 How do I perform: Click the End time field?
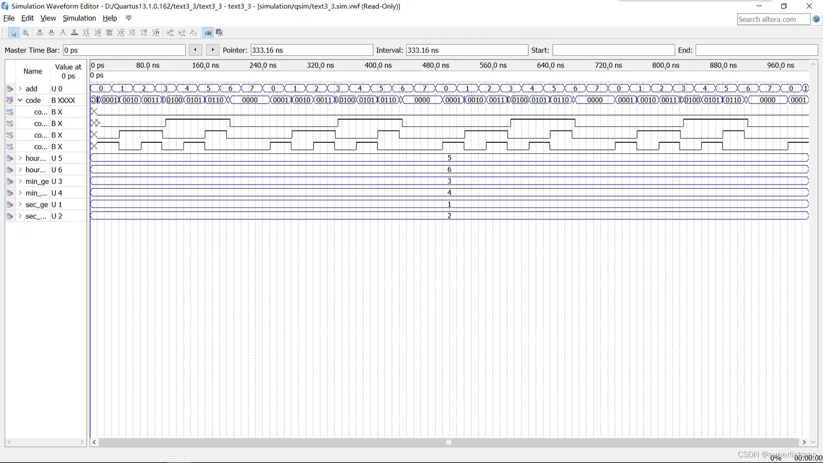point(757,51)
